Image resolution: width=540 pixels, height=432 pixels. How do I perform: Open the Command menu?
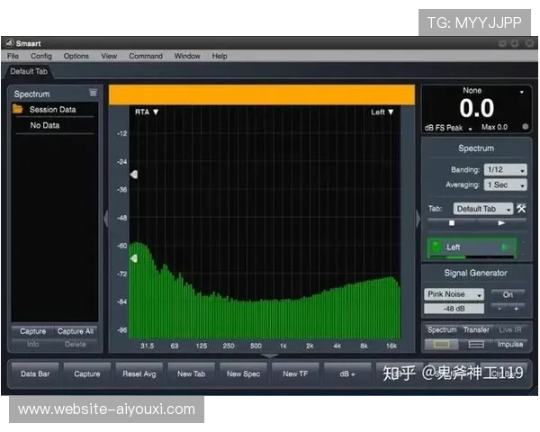tap(145, 56)
